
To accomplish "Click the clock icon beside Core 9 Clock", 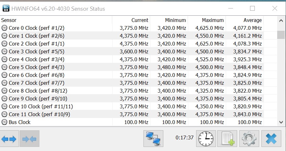I will pyautogui.click(x=4, y=99).
